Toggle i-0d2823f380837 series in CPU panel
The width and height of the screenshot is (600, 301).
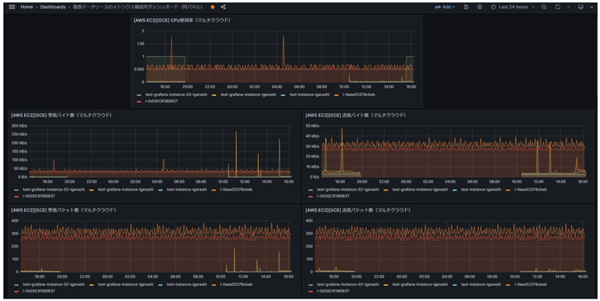pyautogui.click(x=161, y=101)
